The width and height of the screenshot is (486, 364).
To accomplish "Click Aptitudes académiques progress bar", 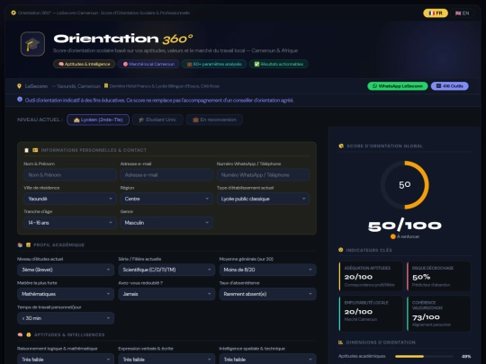I will point(424,356).
